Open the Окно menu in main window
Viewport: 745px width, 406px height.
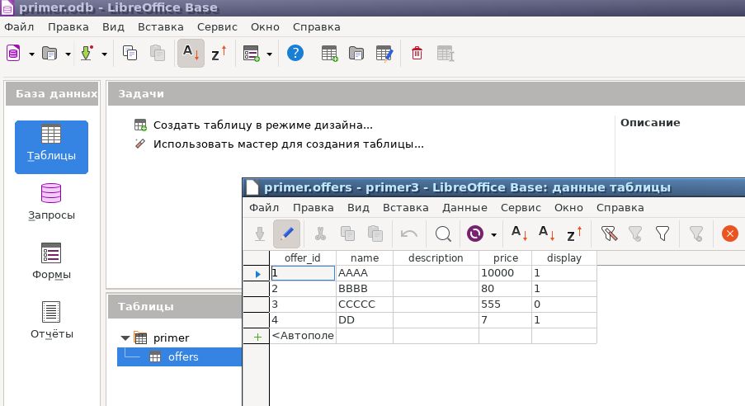(265, 27)
